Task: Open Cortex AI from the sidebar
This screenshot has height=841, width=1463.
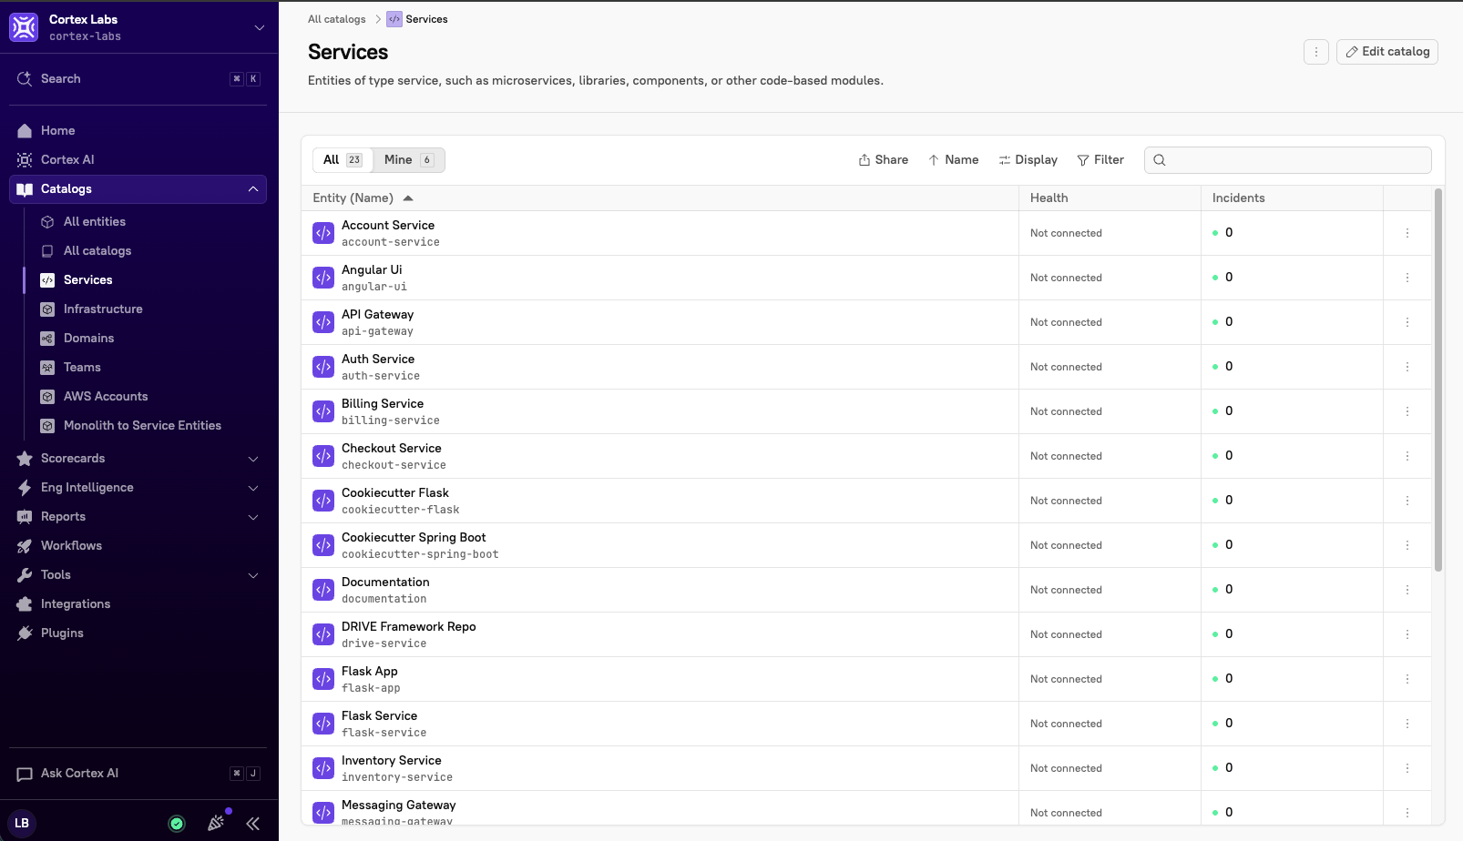Action: pyautogui.click(x=138, y=159)
